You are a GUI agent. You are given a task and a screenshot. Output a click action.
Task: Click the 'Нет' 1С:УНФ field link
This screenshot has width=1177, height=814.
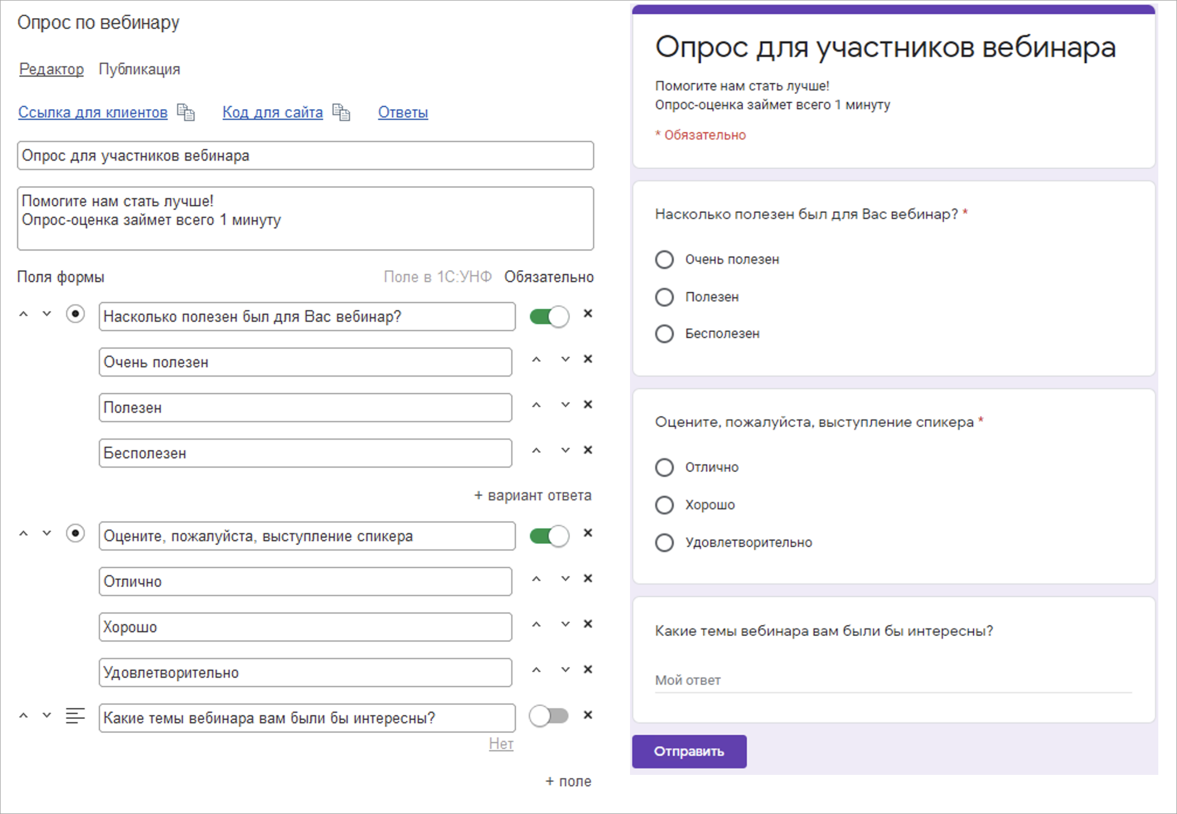coord(501,743)
